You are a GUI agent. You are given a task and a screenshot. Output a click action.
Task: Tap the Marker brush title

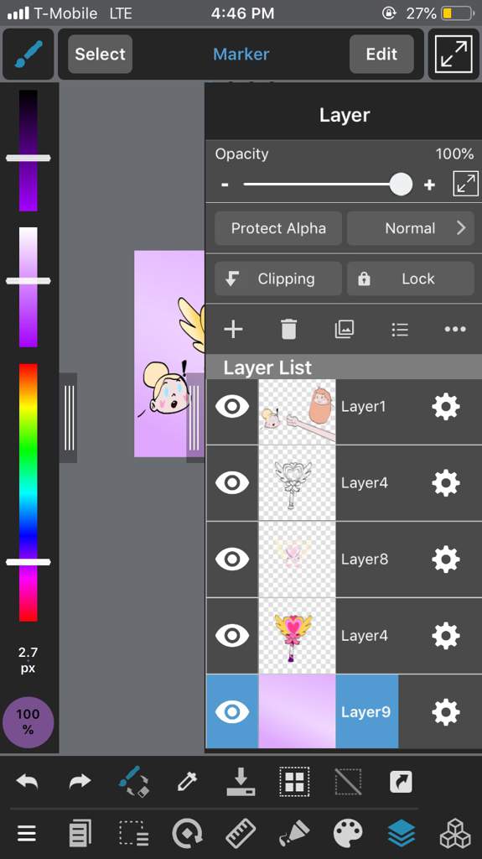tap(241, 55)
